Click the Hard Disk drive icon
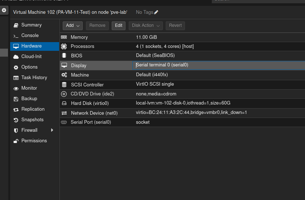This screenshot has height=200, width=305. click(x=64, y=103)
